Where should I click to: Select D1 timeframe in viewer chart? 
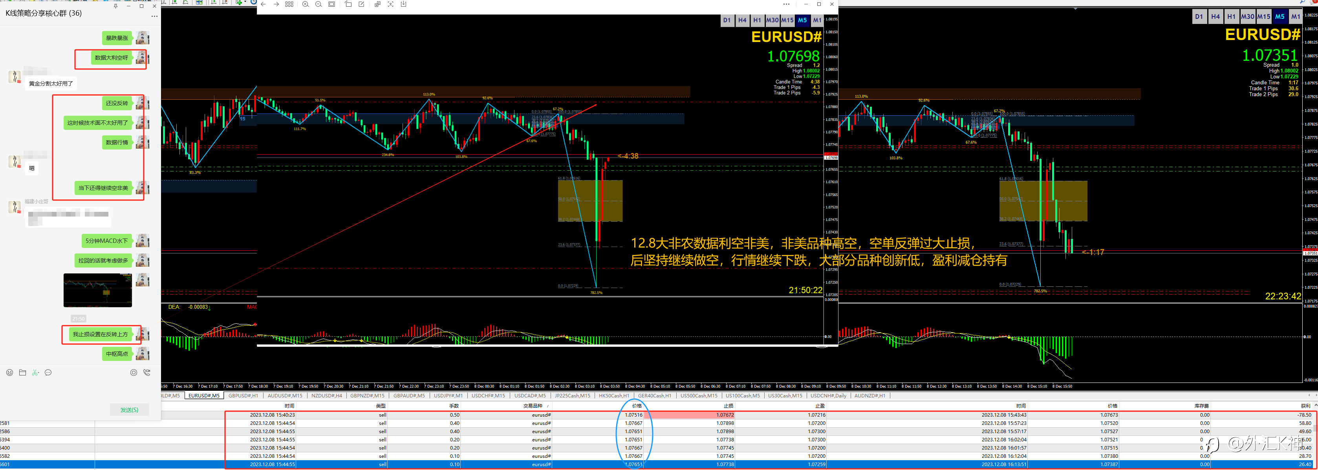727,20
